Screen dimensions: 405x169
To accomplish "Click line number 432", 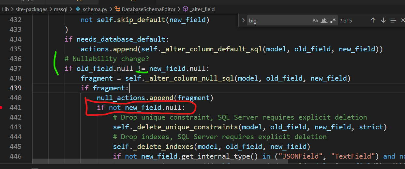I will coord(15,20).
